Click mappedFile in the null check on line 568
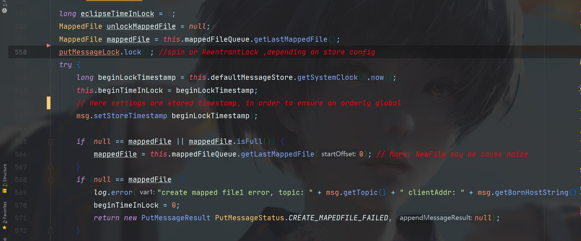581x241 pixels. click(150, 180)
